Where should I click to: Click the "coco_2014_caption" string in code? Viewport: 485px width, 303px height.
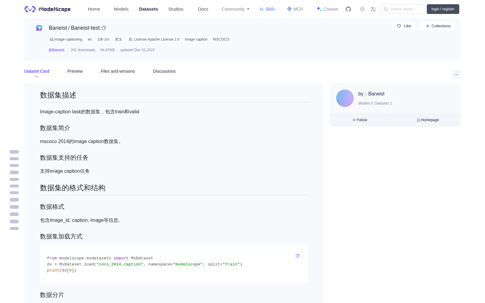[x=120, y=264]
